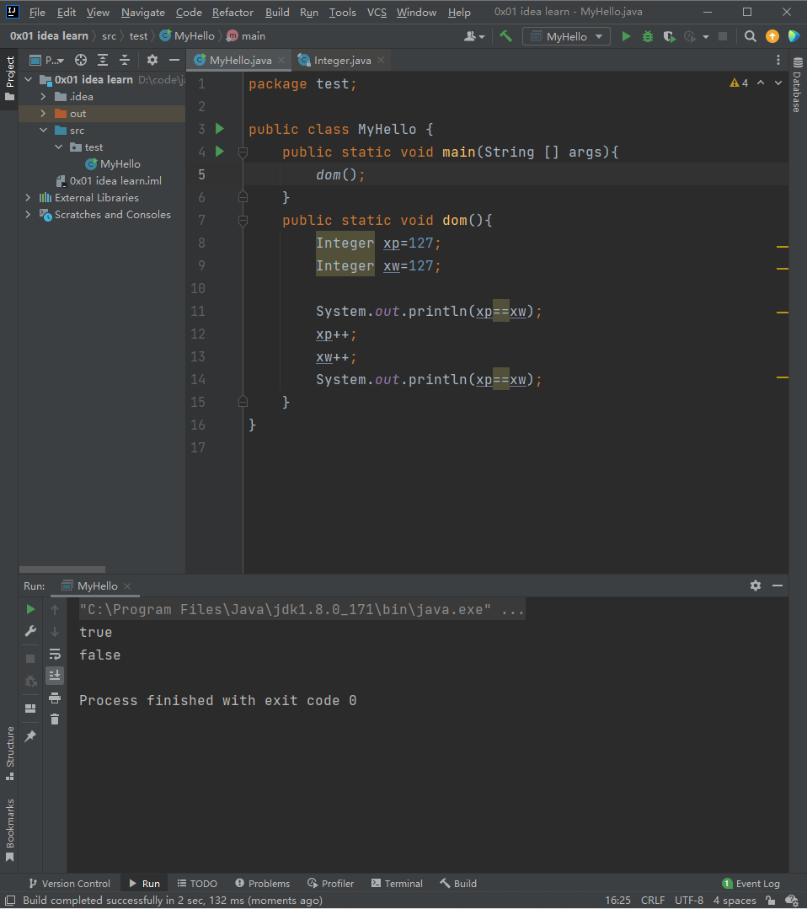Run MyHello with the green toolbar arrow
This screenshot has width=807, height=909.
pyautogui.click(x=626, y=36)
